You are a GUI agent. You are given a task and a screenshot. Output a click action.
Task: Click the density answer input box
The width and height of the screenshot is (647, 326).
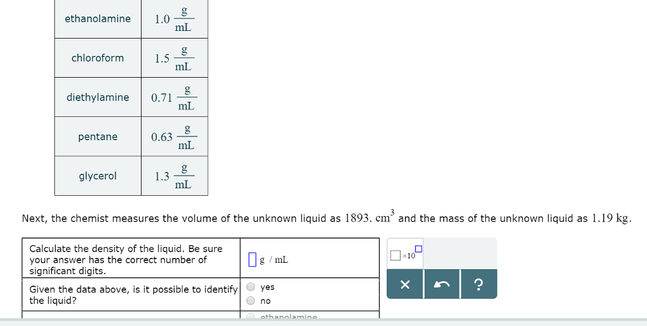point(252,260)
